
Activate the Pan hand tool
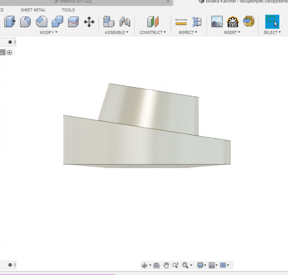click(166, 265)
